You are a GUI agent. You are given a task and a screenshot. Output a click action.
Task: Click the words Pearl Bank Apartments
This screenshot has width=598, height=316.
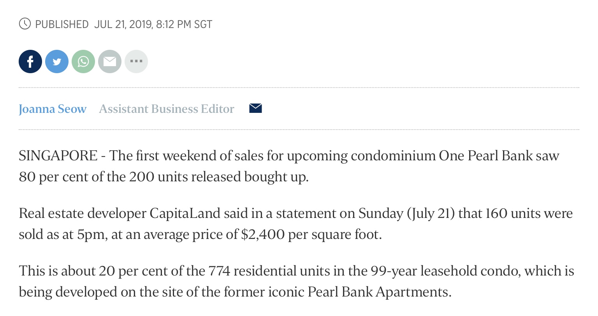tap(379, 292)
